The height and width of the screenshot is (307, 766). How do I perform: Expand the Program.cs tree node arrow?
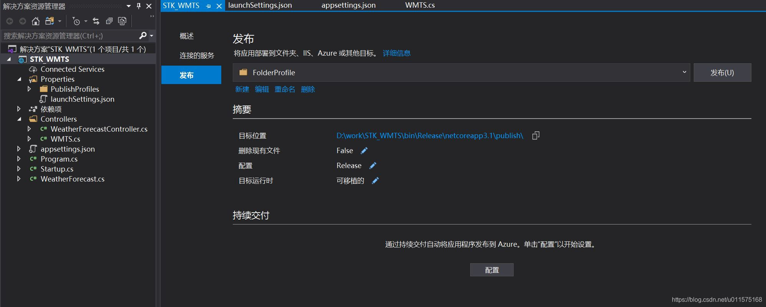[19, 159]
